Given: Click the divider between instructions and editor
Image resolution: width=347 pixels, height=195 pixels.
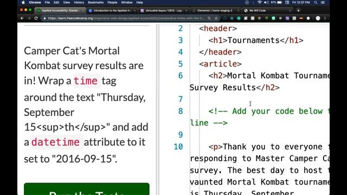Looking at the screenshot, I should 158,109.
